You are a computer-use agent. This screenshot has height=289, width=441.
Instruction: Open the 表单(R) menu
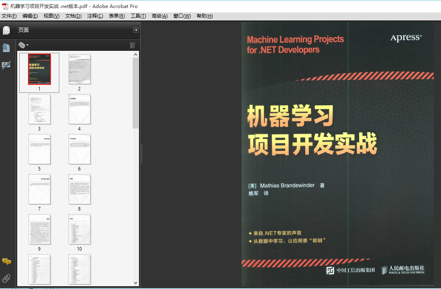[x=117, y=16]
